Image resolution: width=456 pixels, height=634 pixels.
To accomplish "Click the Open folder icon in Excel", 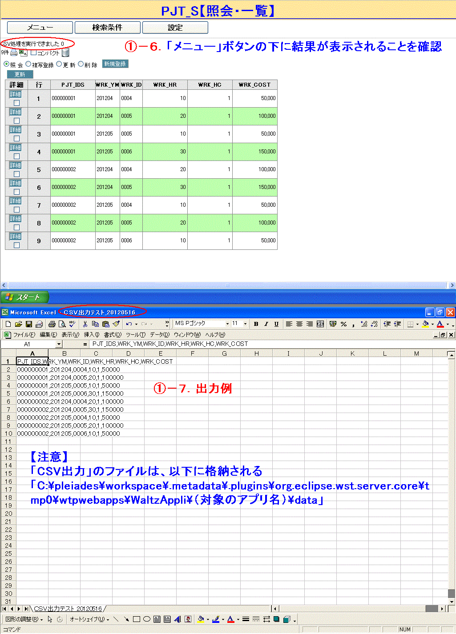I will [x=18, y=324].
